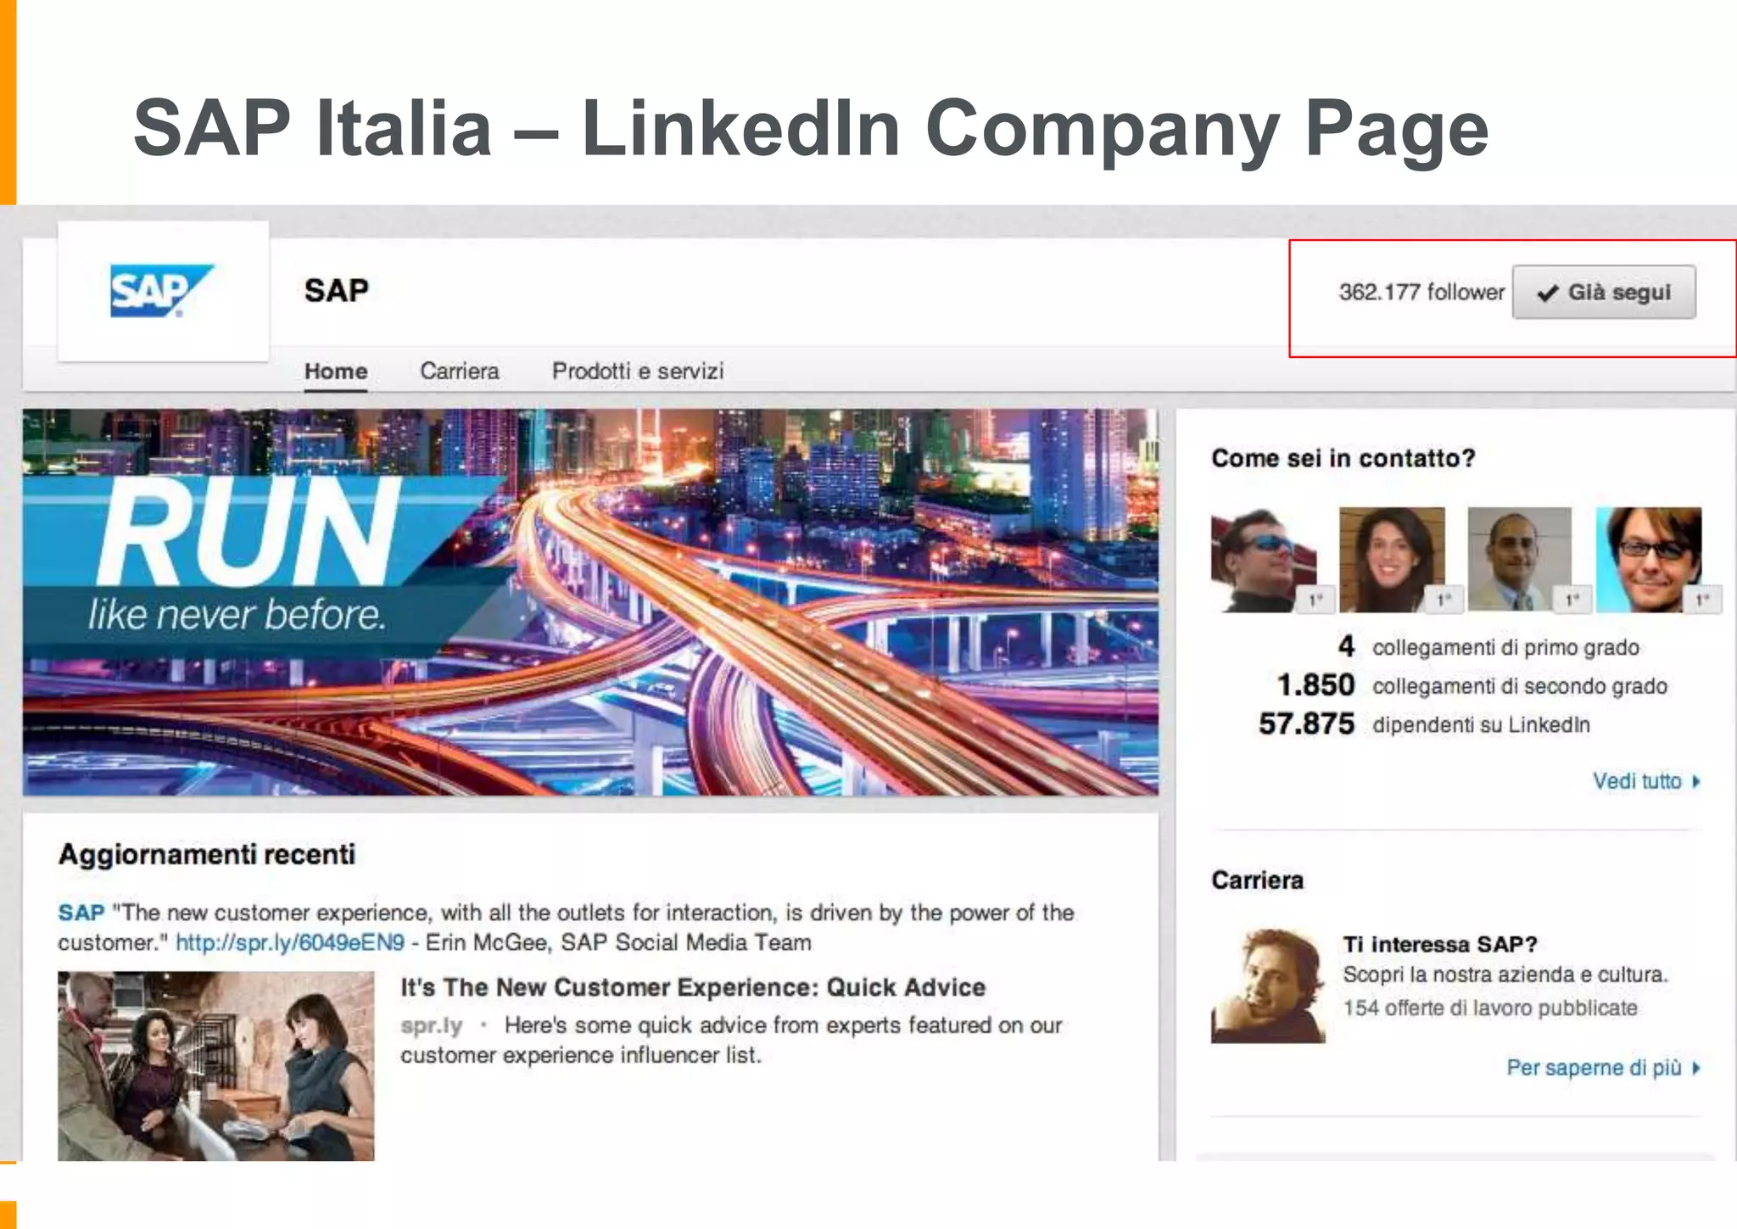Click the SAP company name heading
Image resolution: width=1737 pixels, height=1229 pixels.
click(337, 291)
